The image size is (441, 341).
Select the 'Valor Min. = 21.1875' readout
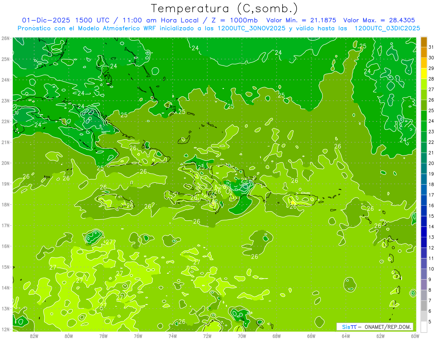[301, 20]
